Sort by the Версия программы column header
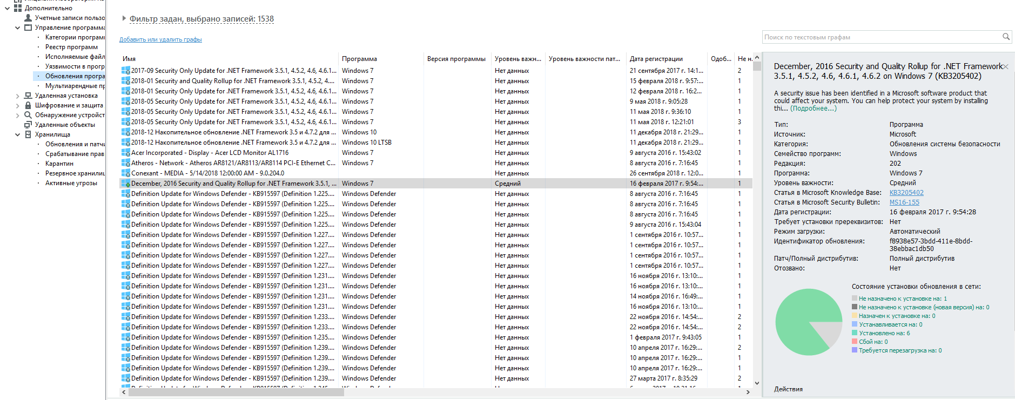The image size is (1015, 400). (x=458, y=59)
